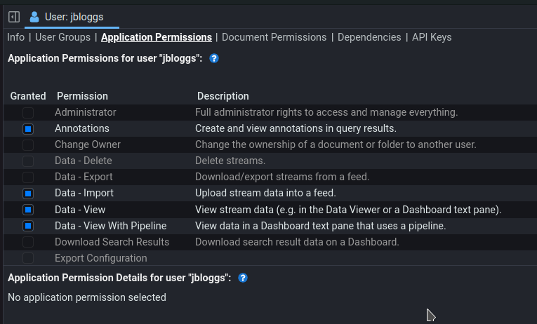537x324 pixels.
Task: Click help icon beside Application Permission Details
Action: [243, 278]
